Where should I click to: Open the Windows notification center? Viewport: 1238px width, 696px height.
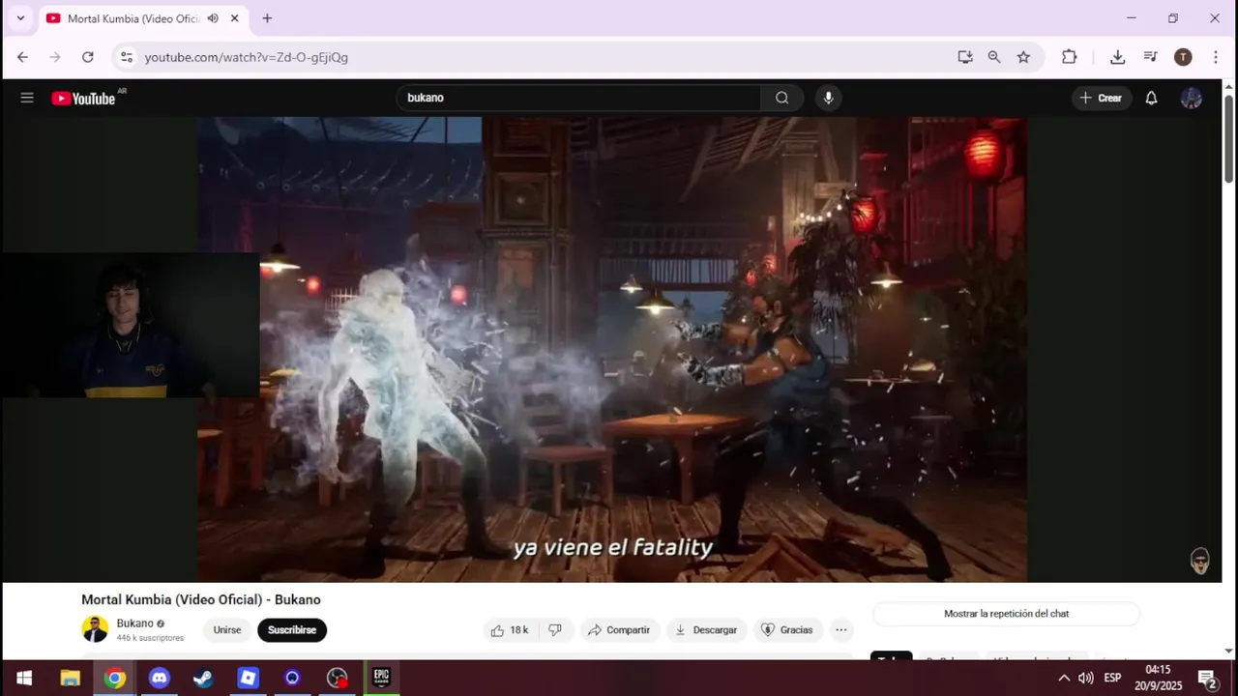(x=1207, y=678)
